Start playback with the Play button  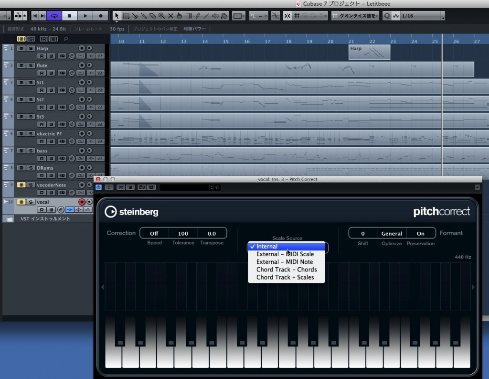click(x=85, y=16)
